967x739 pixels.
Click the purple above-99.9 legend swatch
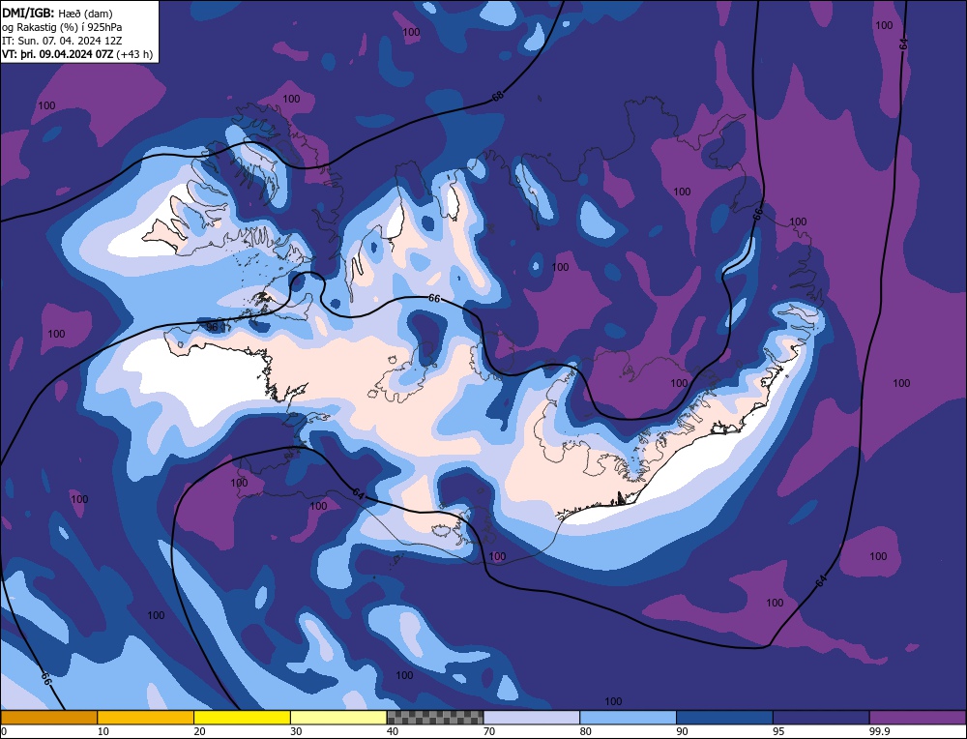coord(918,718)
